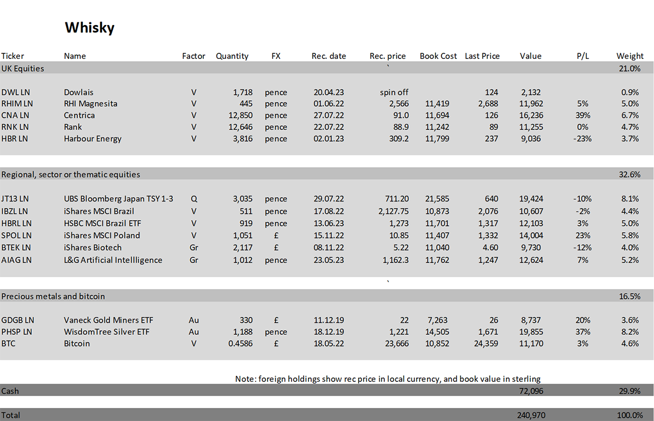Click iShares MSCI Poland name cell
The height and width of the screenshot is (421, 654).
click(102, 235)
